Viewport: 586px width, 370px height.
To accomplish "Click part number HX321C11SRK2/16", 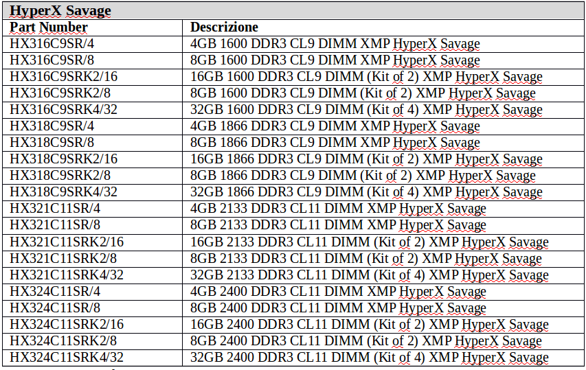I will point(67,242).
